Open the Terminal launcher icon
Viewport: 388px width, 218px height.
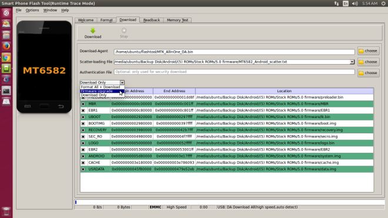[x=6, y=90]
